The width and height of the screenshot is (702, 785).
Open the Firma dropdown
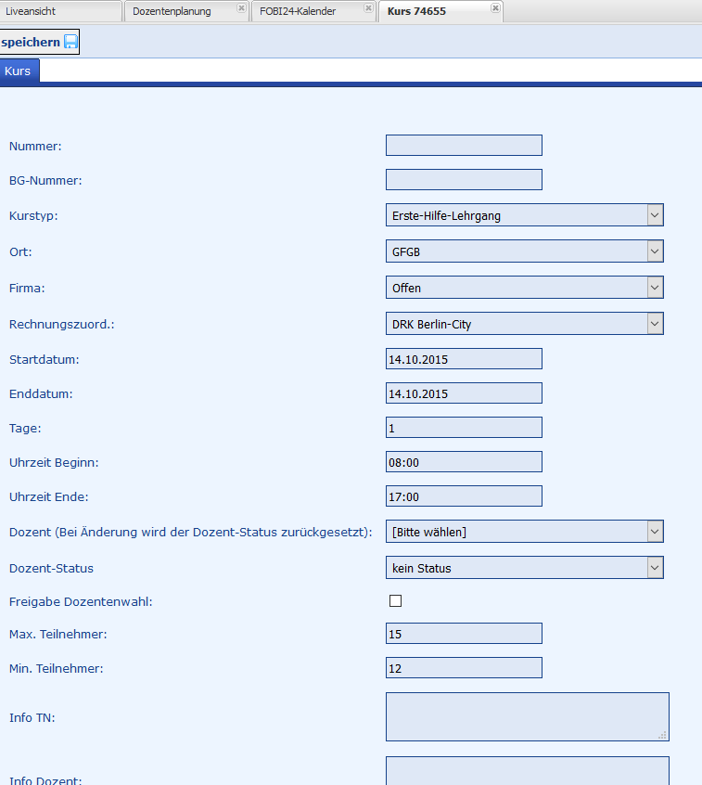(524, 288)
